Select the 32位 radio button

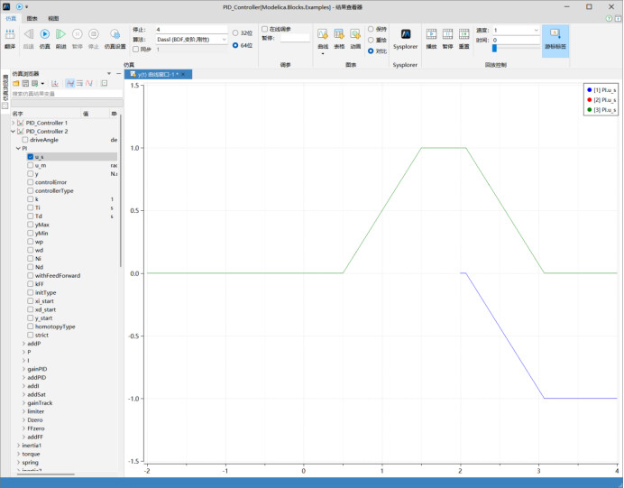235,33
